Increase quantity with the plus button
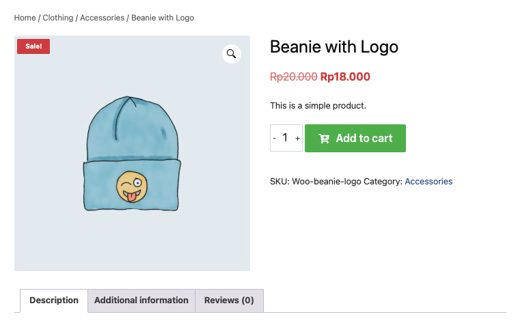Screen dimensions: 518x321 tap(297, 138)
